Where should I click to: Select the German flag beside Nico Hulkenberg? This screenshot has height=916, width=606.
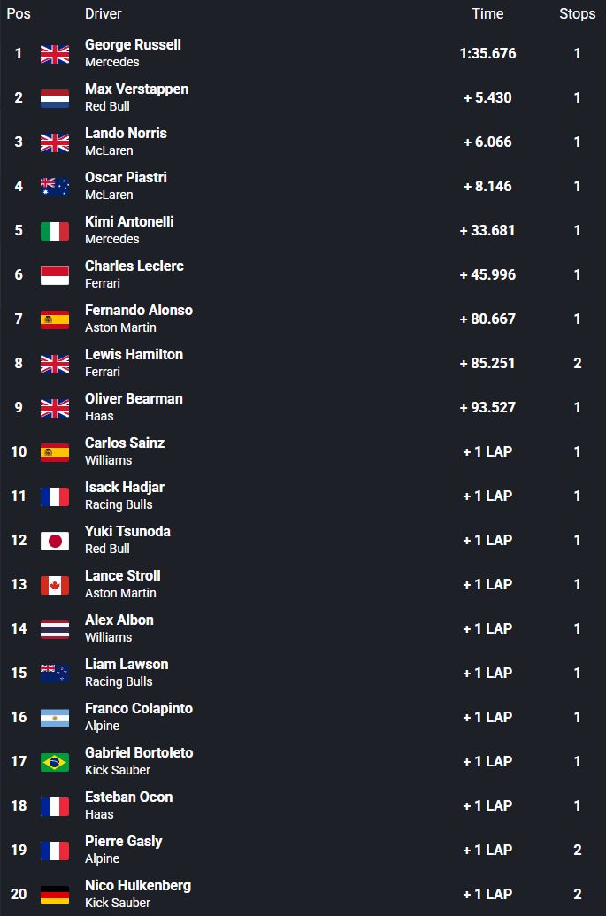pos(55,895)
